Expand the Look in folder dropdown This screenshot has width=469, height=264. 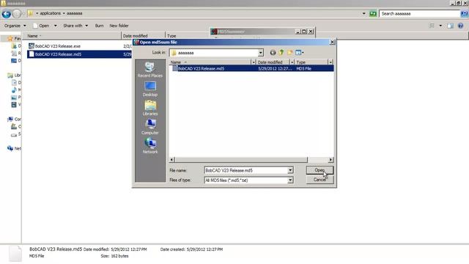(261, 53)
